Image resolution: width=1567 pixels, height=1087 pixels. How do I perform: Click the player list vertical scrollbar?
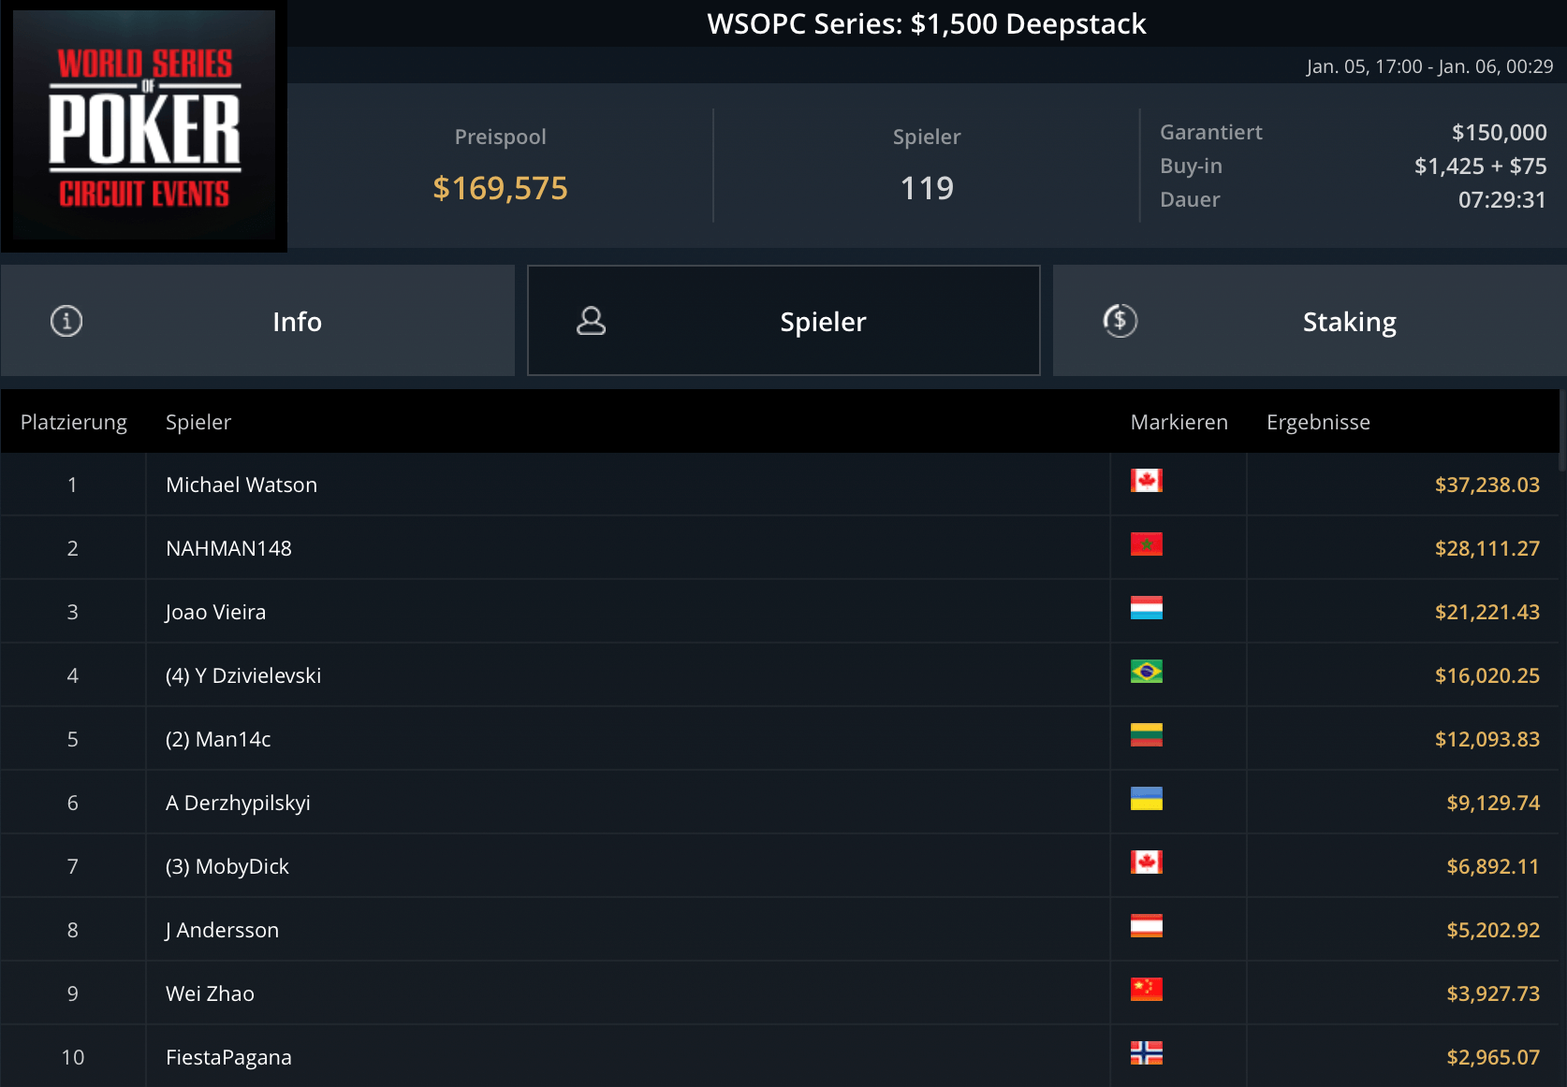click(1561, 430)
